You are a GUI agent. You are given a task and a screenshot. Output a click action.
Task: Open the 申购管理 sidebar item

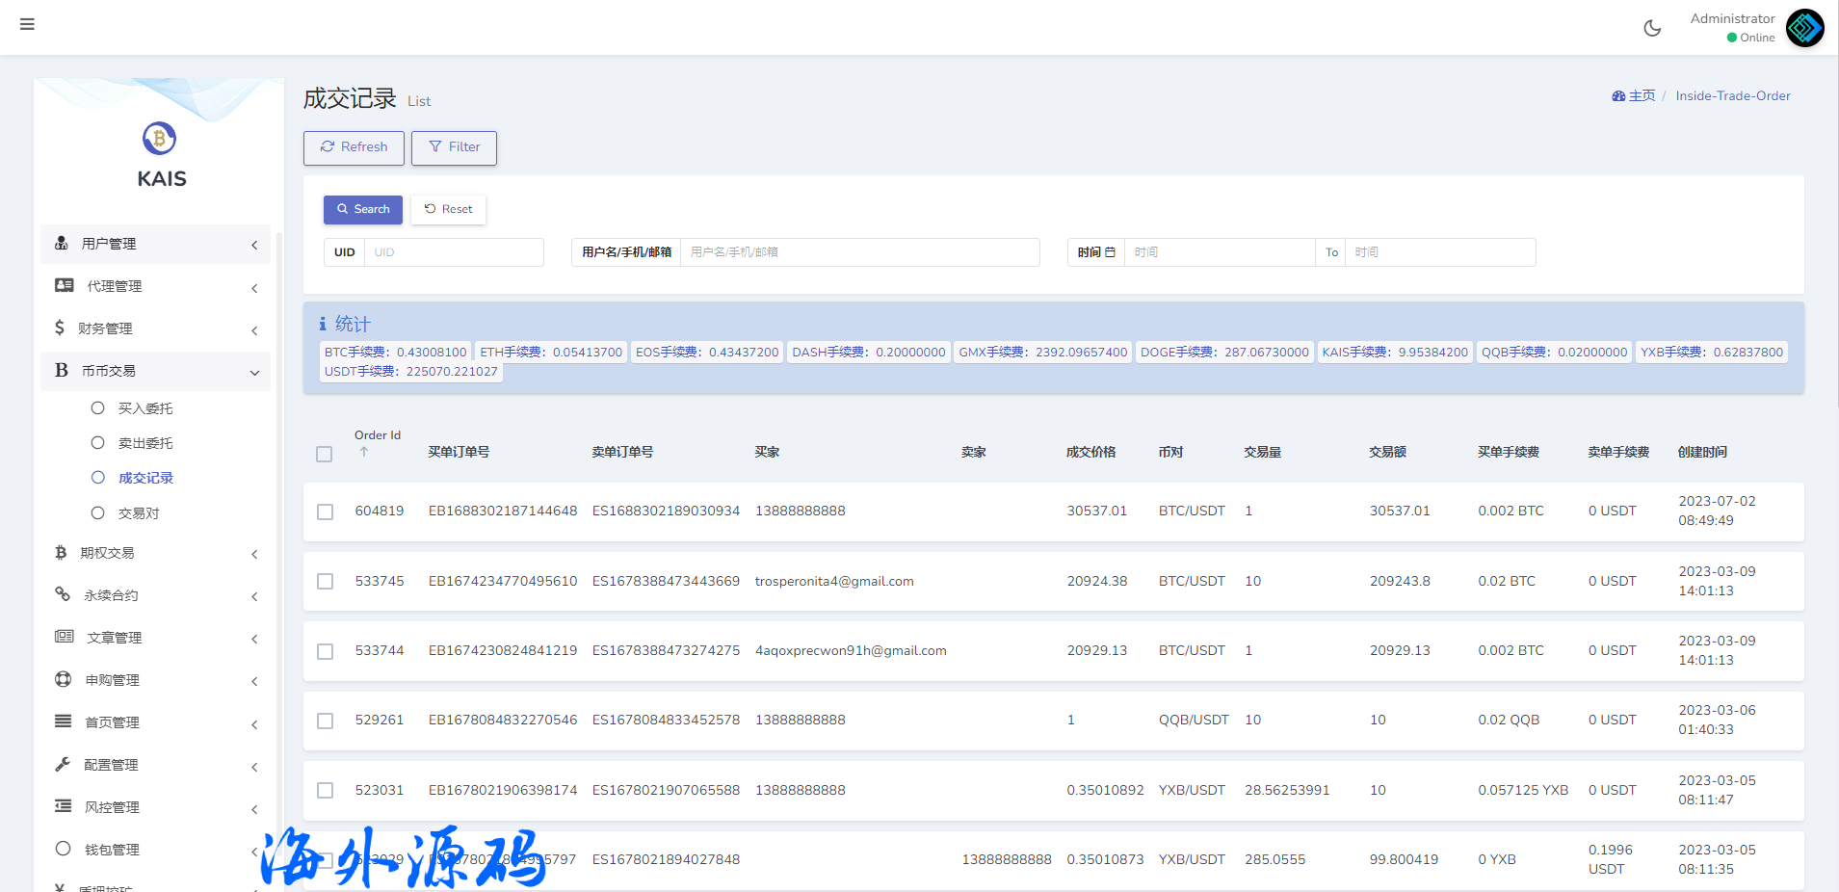[112, 680]
